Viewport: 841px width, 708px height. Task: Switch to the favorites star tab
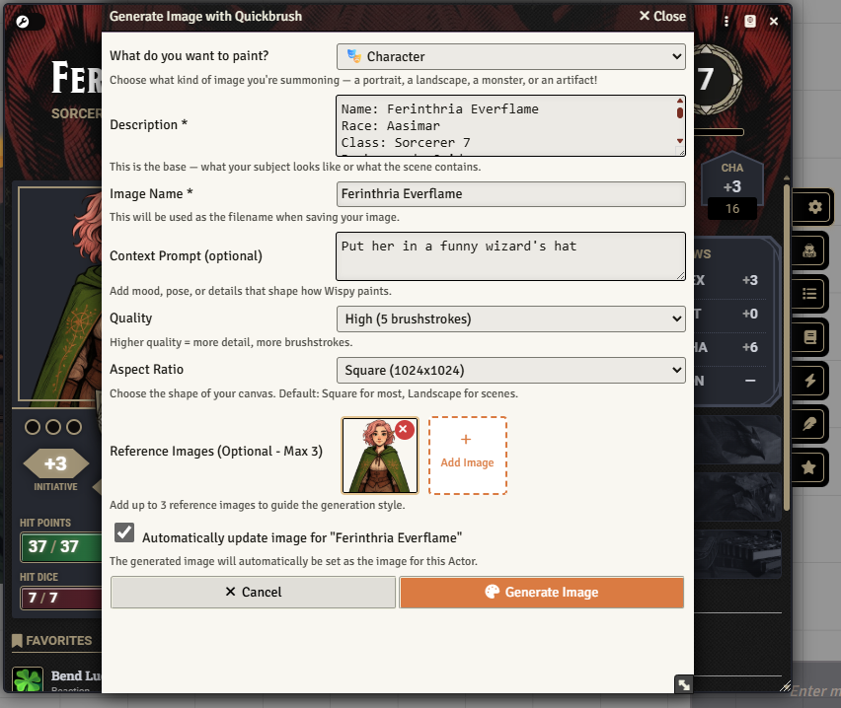[809, 467]
